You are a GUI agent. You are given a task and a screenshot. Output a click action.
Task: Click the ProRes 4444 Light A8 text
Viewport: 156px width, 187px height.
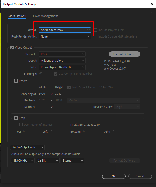pos(117,61)
